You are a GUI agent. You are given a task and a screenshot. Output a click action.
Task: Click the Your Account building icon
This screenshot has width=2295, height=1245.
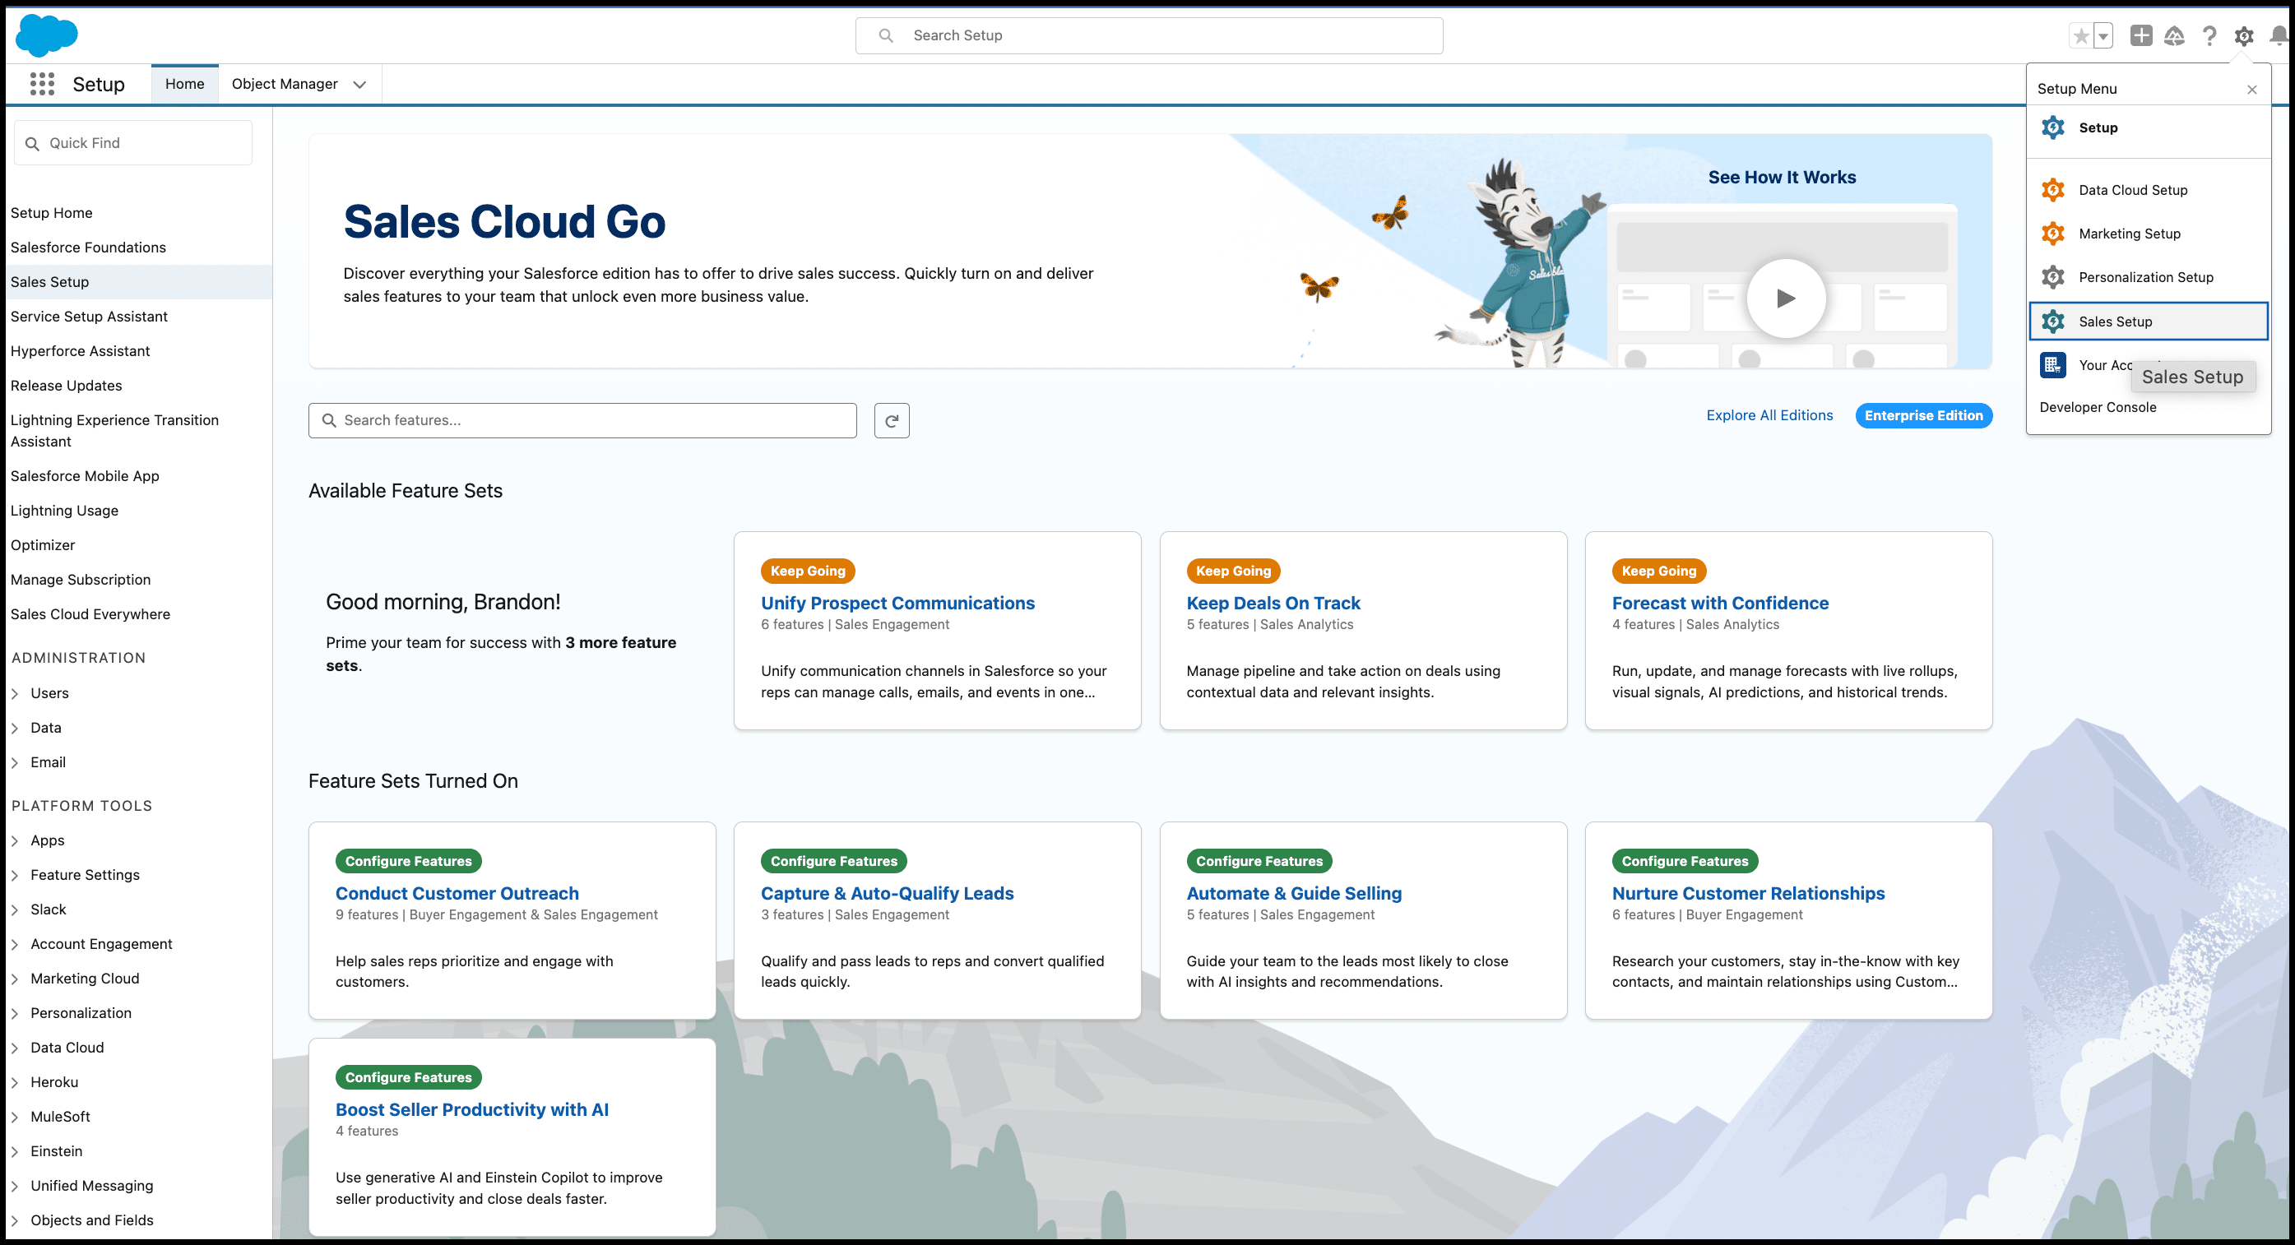point(2052,365)
